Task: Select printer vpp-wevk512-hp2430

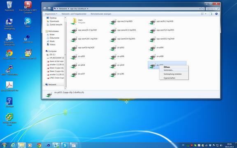Action: 162,39
